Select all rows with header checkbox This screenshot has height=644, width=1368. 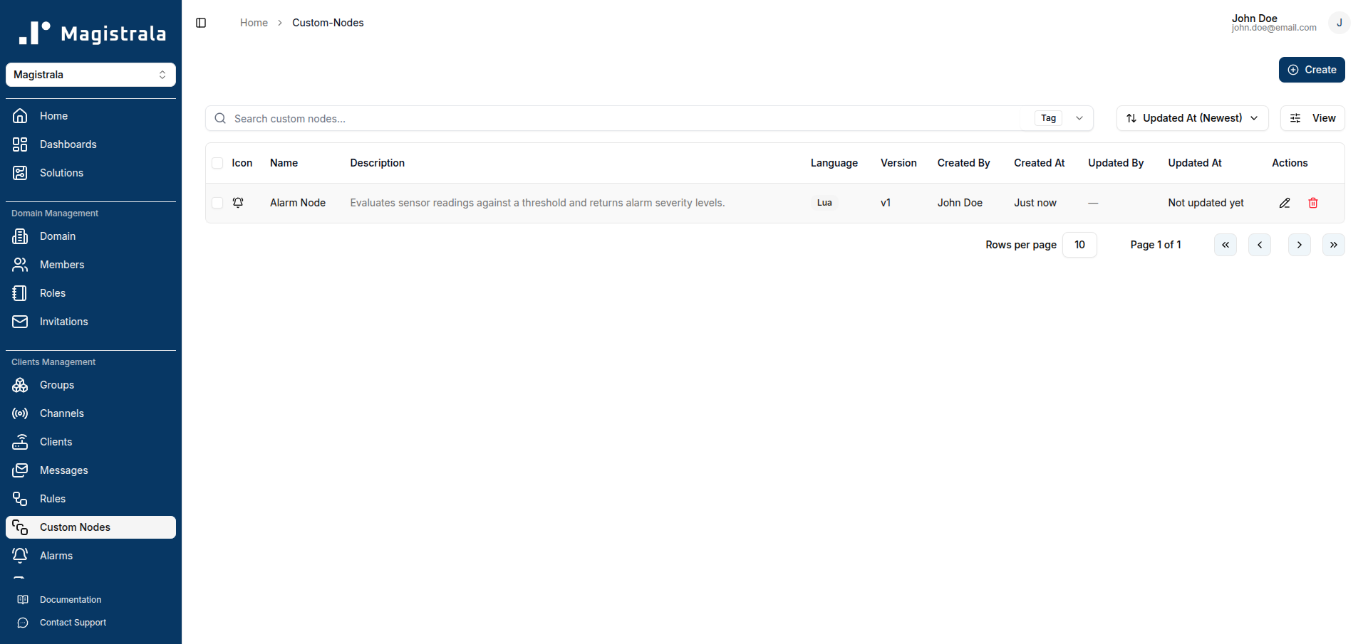(x=217, y=163)
